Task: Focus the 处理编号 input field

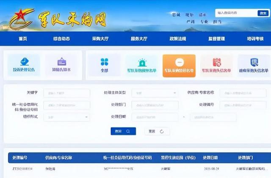Action: point(243,105)
